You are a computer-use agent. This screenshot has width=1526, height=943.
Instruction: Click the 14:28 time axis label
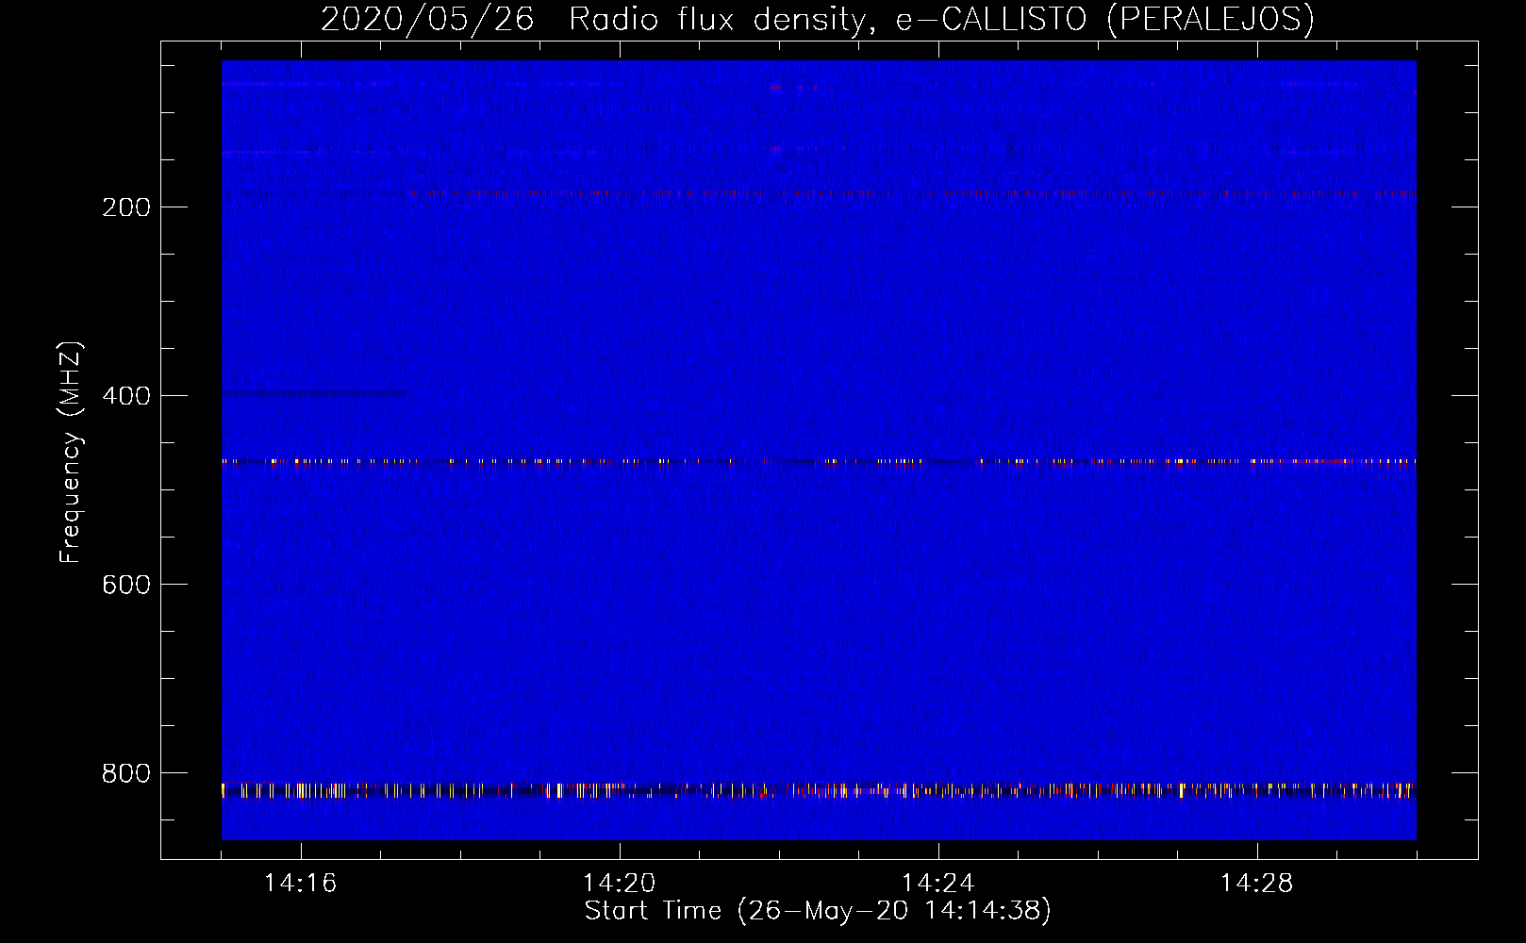coord(1256,884)
